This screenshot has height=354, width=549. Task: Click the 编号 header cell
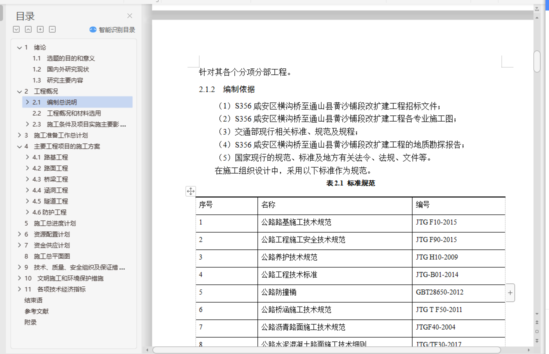(459, 206)
